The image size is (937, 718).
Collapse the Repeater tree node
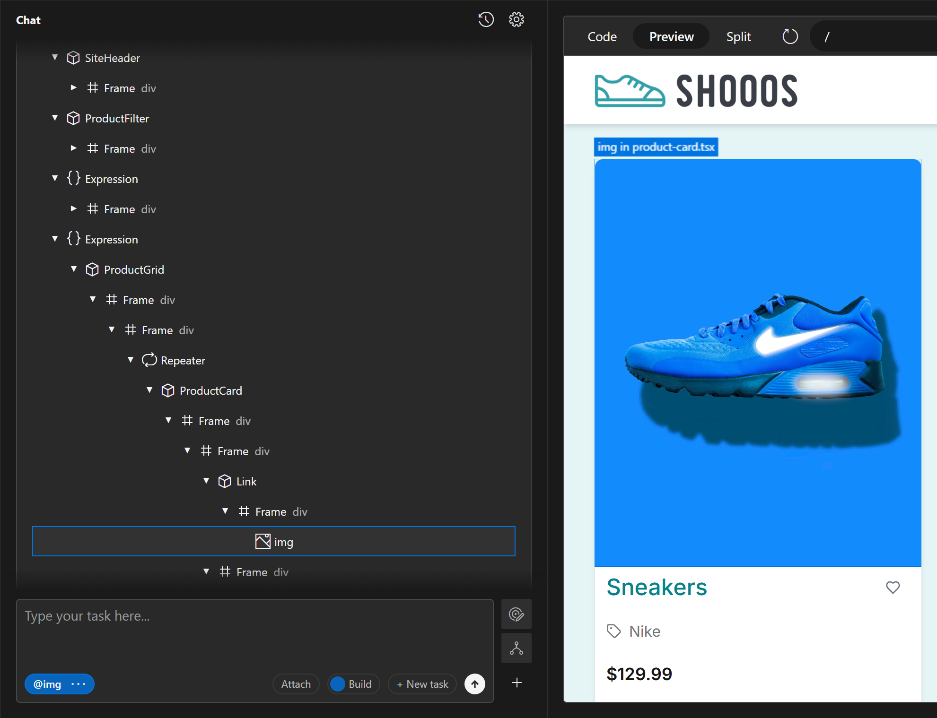point(131,360)
